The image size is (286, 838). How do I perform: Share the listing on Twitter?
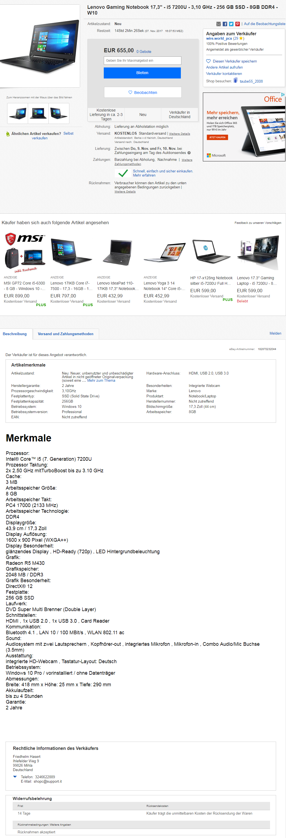click(231, 24)
